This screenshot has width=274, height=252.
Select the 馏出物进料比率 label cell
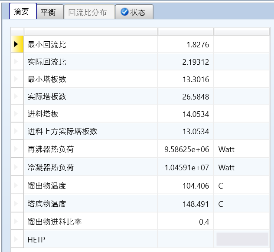pos(91,222)
